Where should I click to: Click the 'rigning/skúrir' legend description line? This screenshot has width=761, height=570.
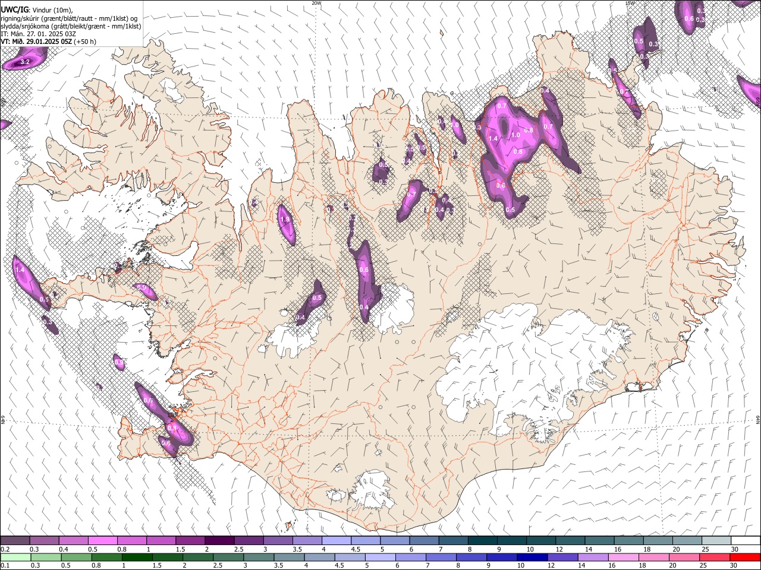(x=70, y=18)
